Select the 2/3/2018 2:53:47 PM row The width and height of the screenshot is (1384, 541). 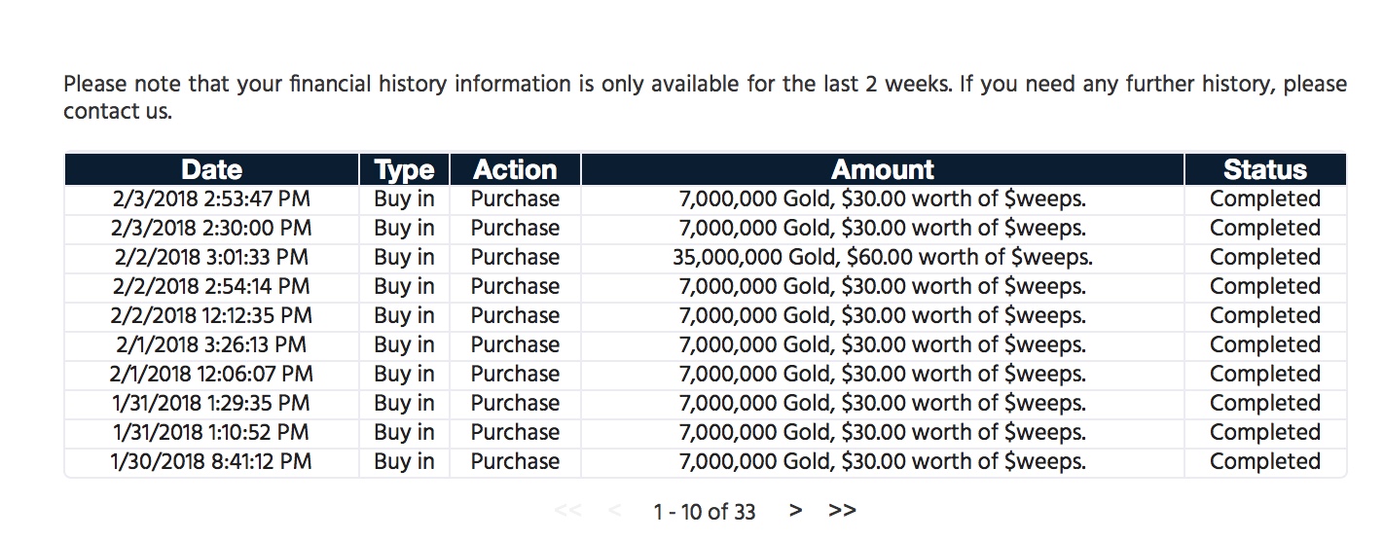(x=706, y=199)
